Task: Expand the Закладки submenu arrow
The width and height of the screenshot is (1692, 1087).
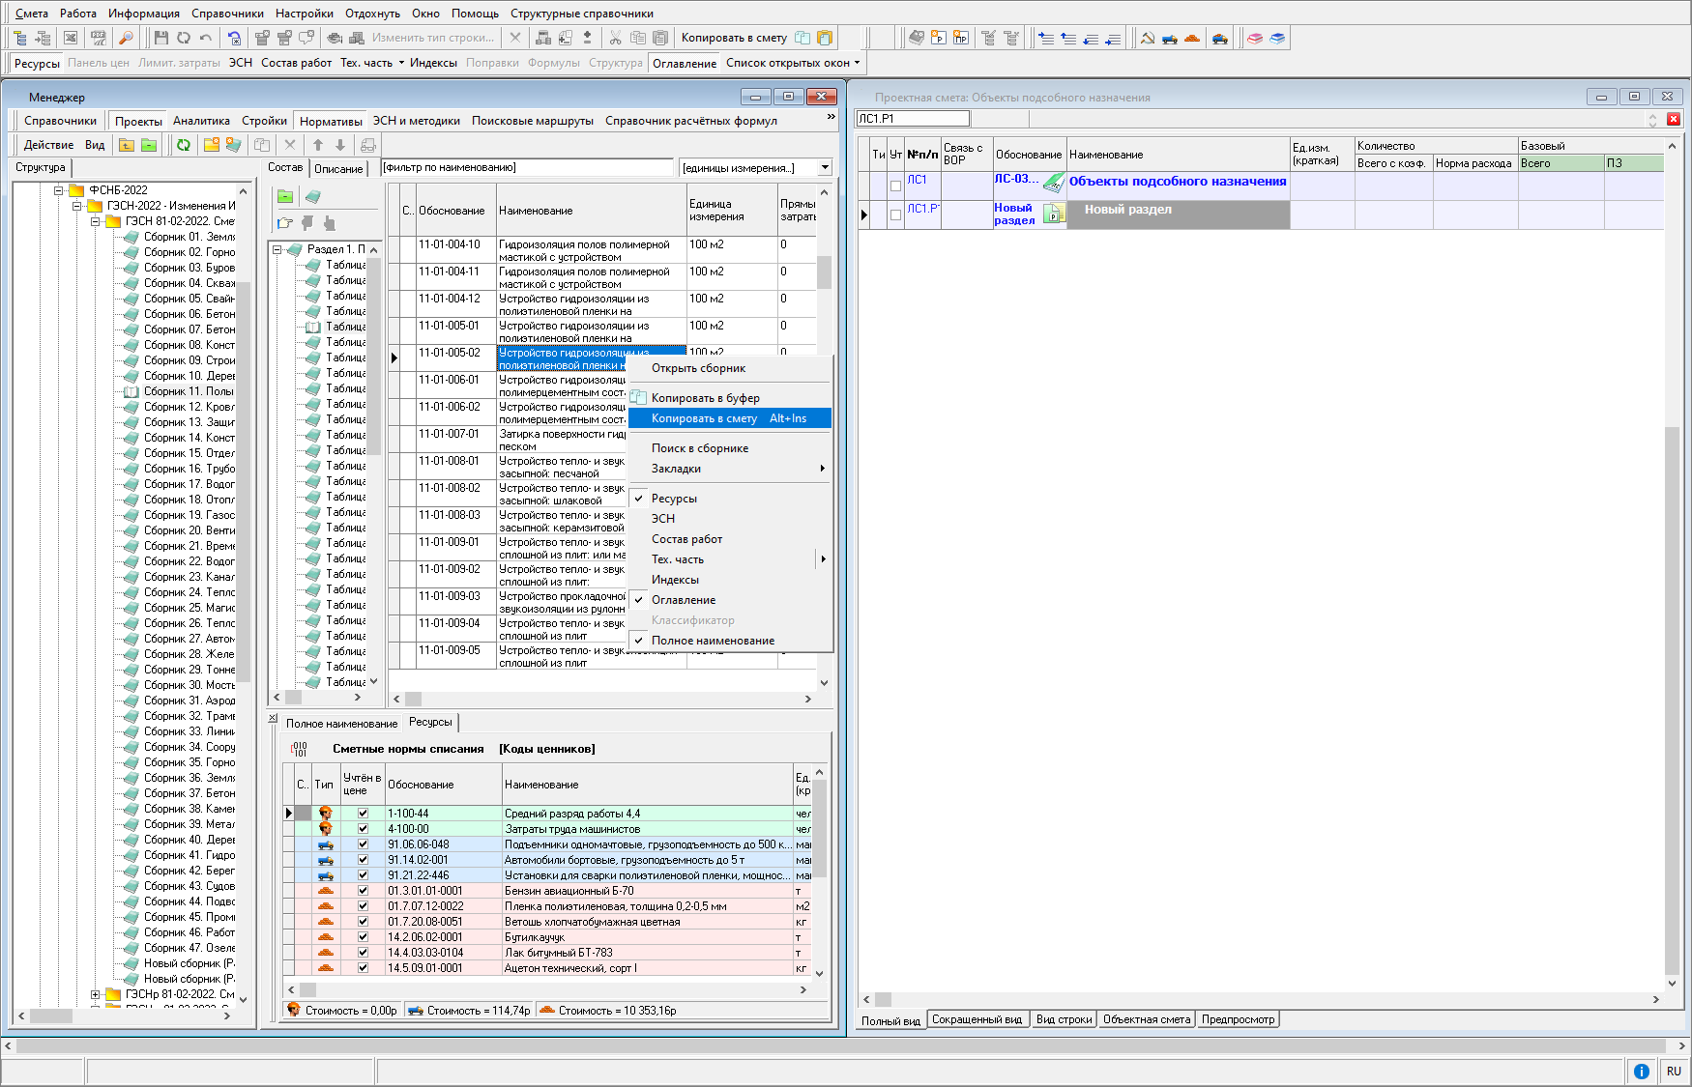Action: (x=822, y=469)
